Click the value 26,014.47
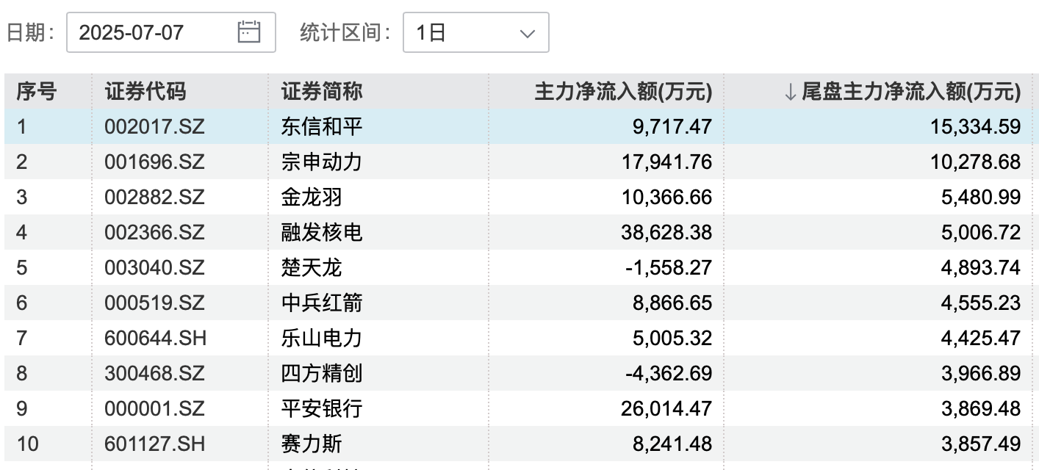The image size is (1039, 470). click(666, 409)
